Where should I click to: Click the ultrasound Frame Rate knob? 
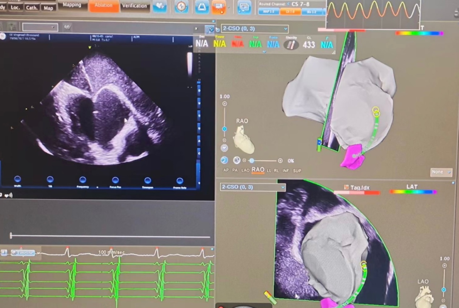click(180, 181)
